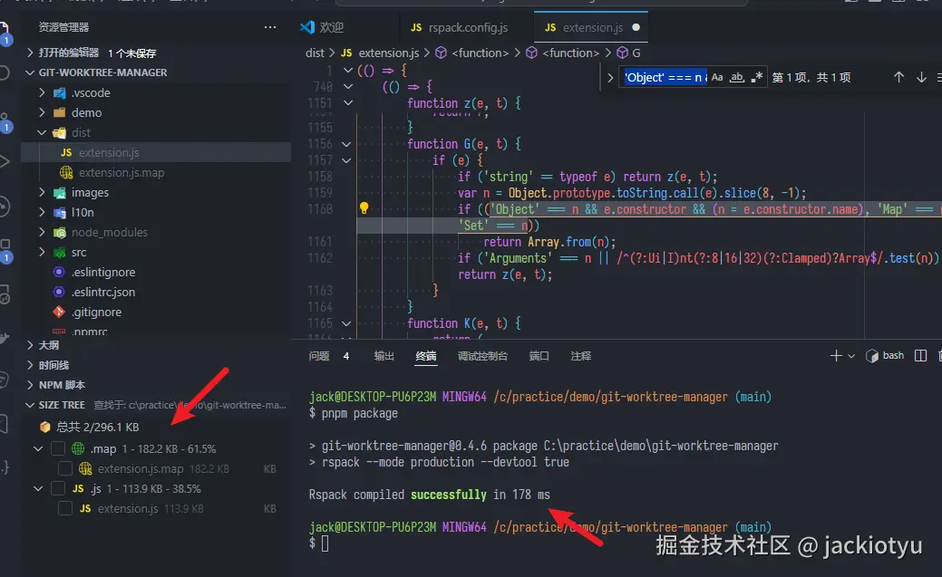942x577 pixels.
Task: Toggle match case in find widget
Action: pyautogui.click(x=717, y=77)
